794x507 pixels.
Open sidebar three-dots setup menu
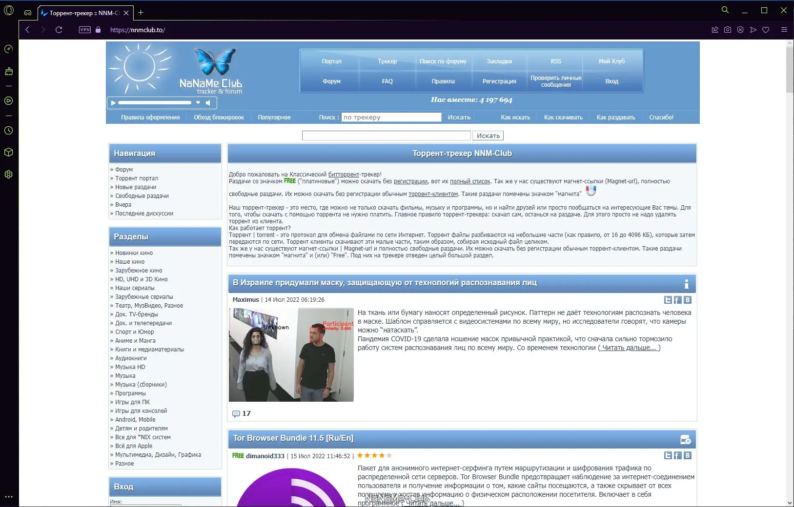point(8,497)
